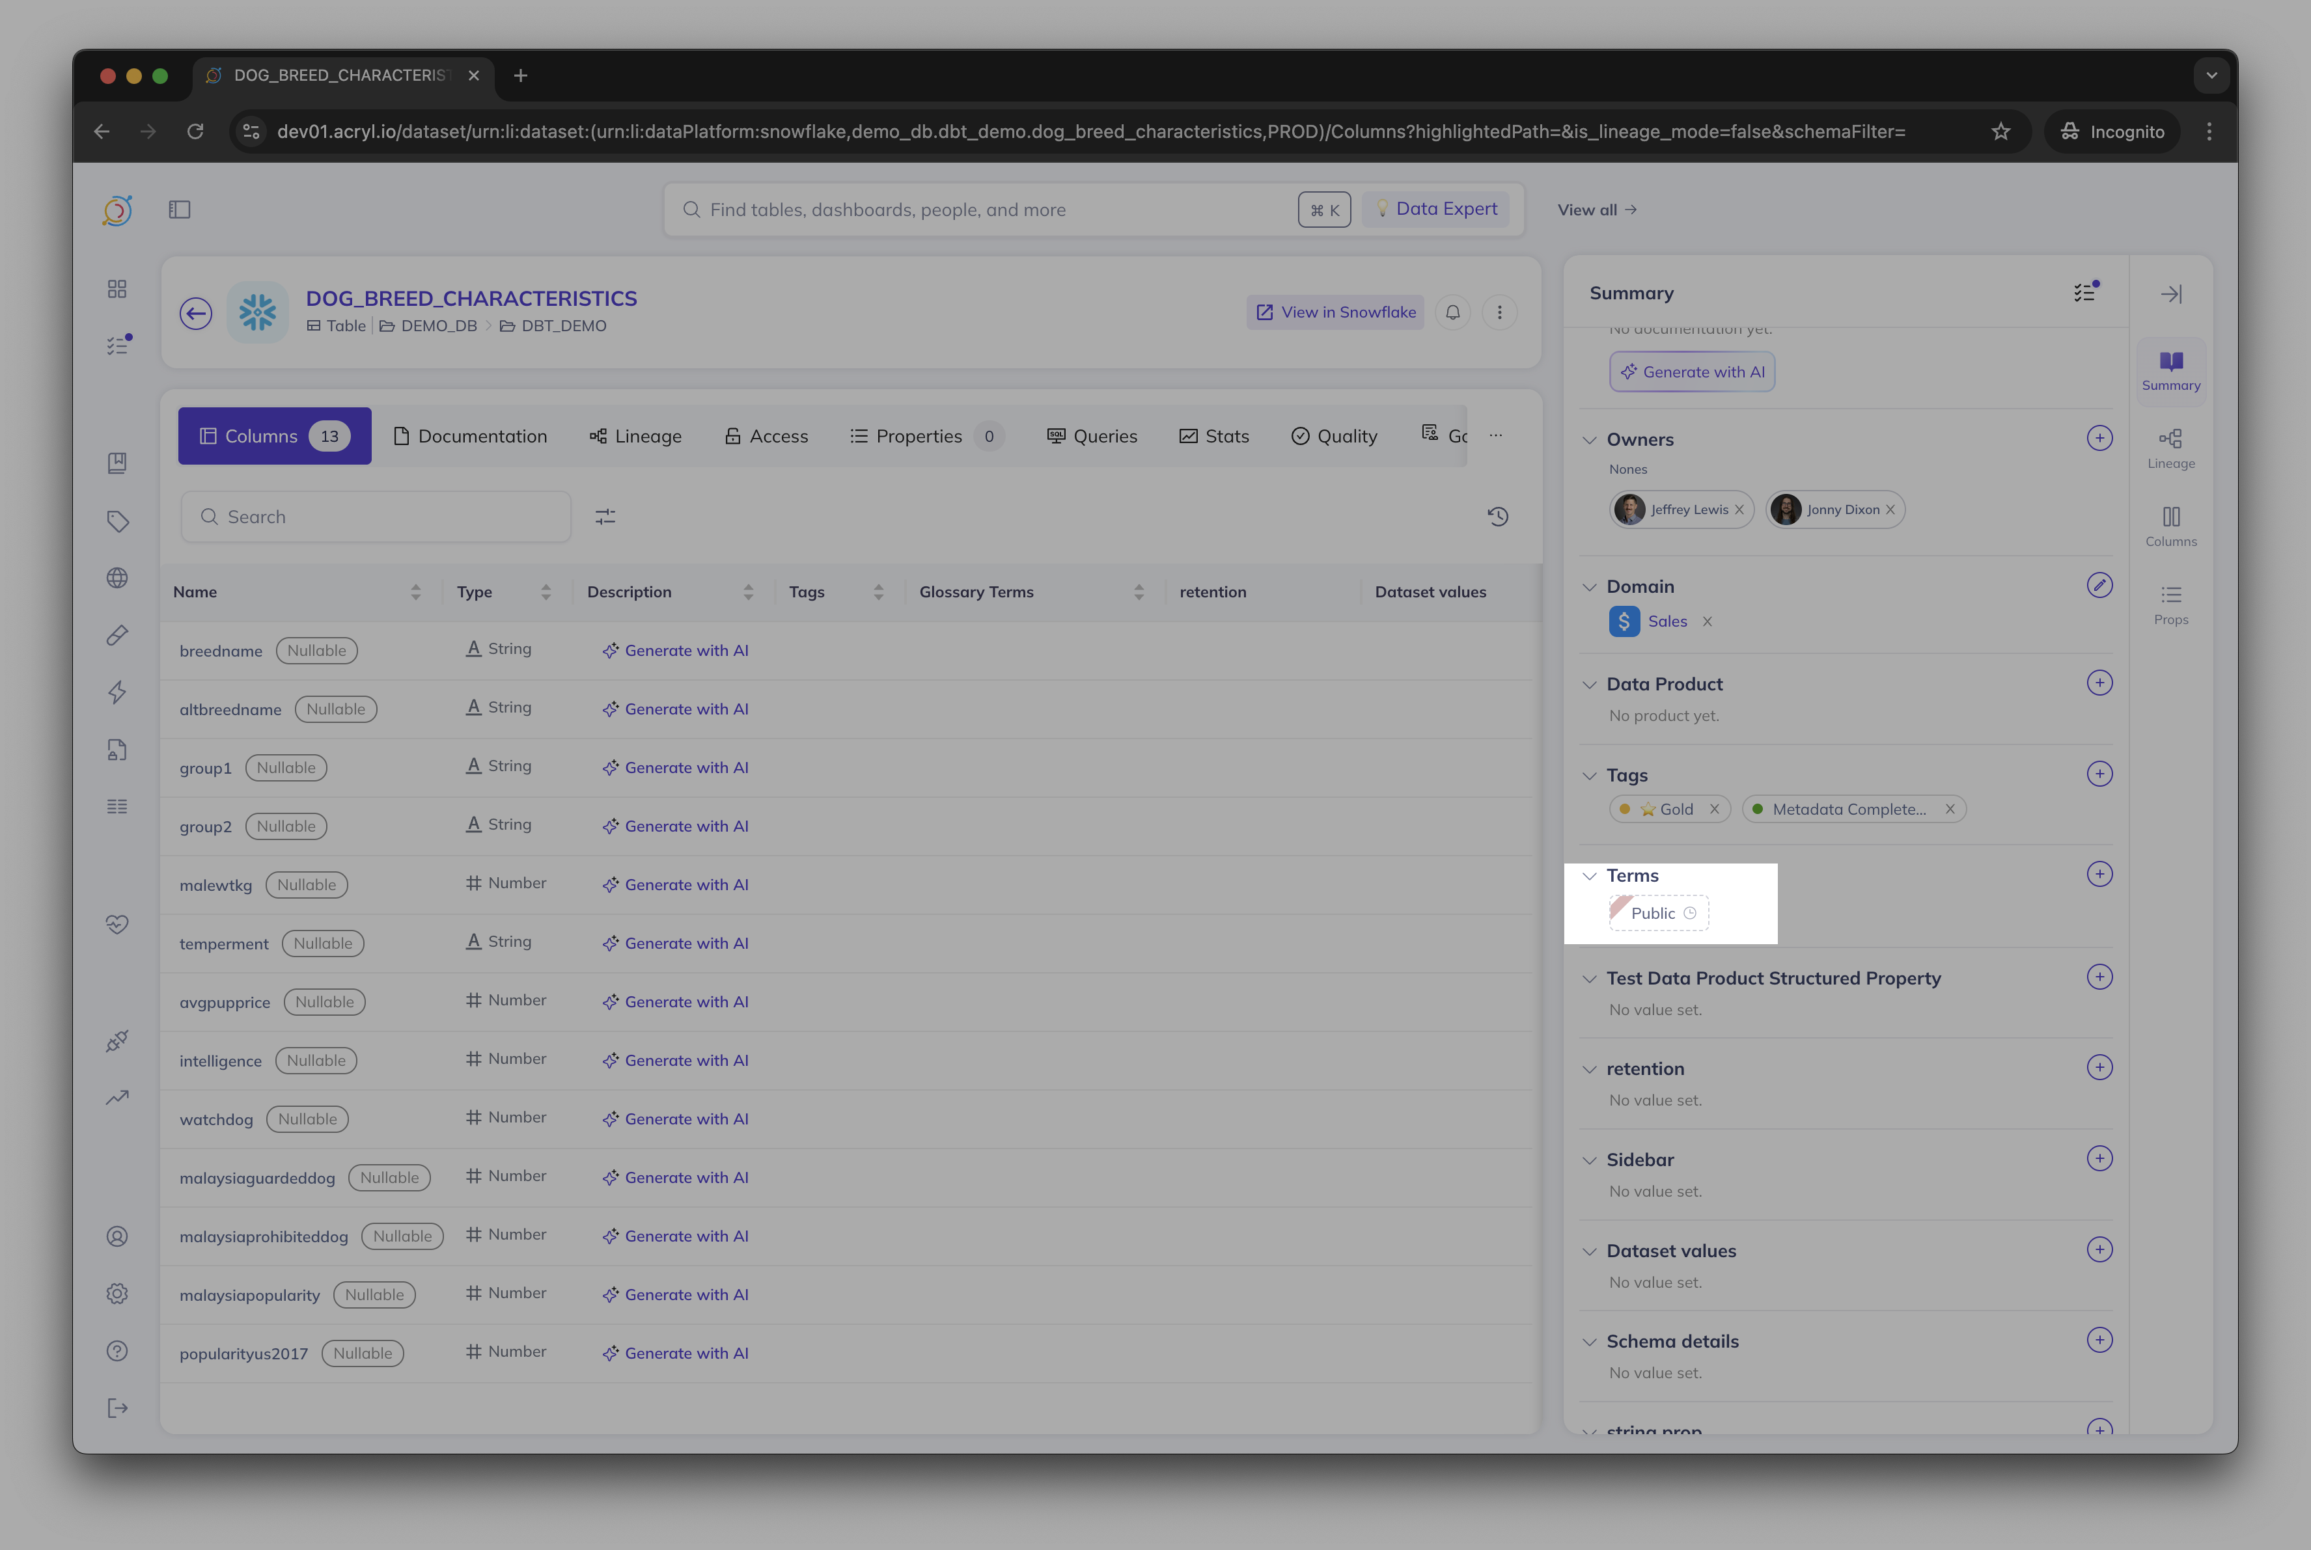The height and width of the screenshot is (1550, 2311).
Task: Collapse the right sidebar with arrow icon
Action: (x=2170, y=293)
